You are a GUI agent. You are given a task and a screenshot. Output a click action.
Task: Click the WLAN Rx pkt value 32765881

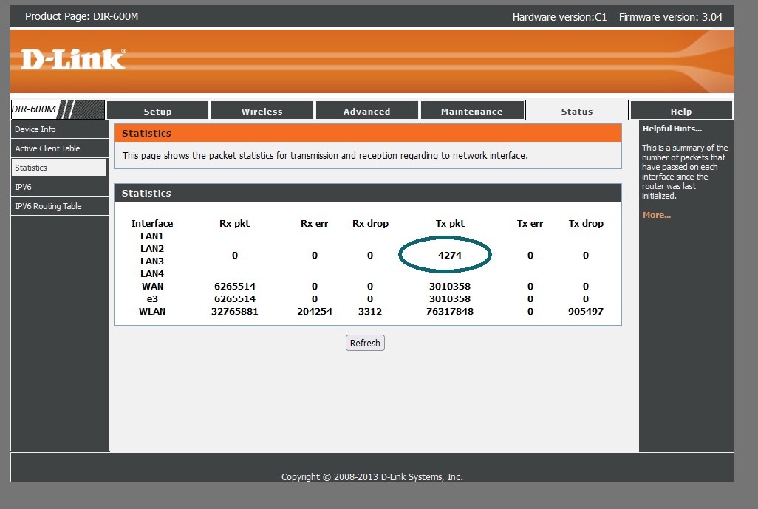235,311
